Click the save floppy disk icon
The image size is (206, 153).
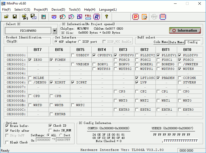click(x=15, y=17)
